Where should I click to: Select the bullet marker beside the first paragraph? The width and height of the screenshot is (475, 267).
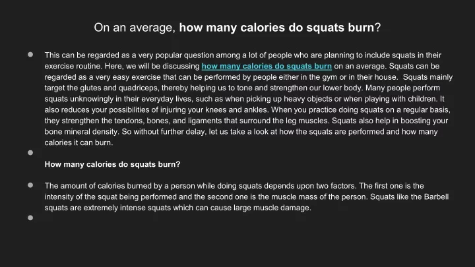(x=30, y=55)
